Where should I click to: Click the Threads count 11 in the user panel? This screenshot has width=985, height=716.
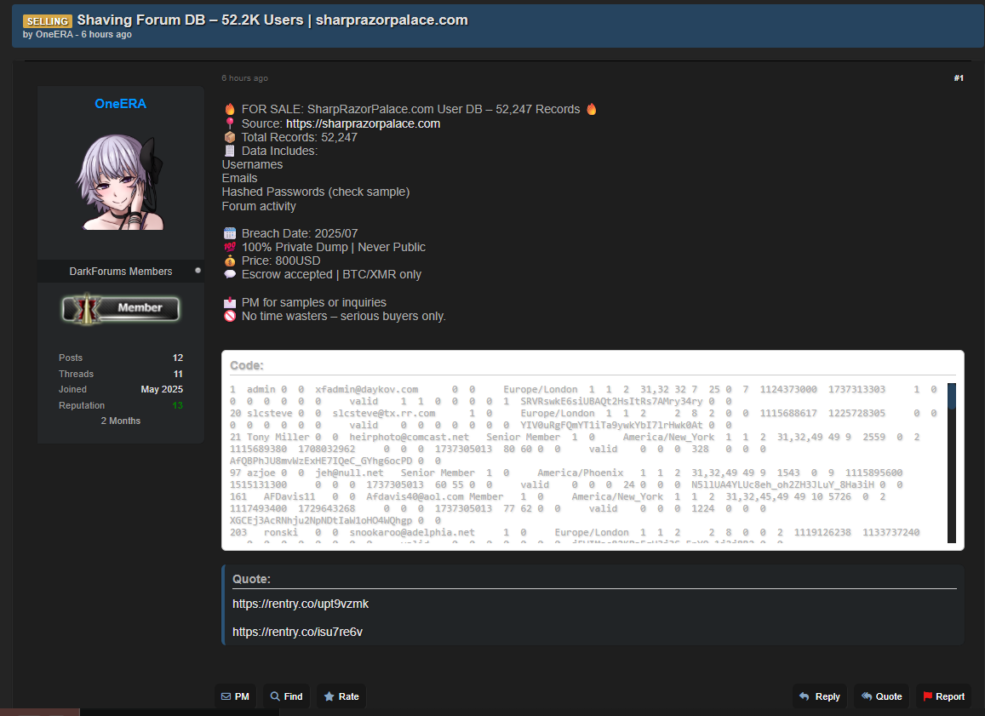178,374
